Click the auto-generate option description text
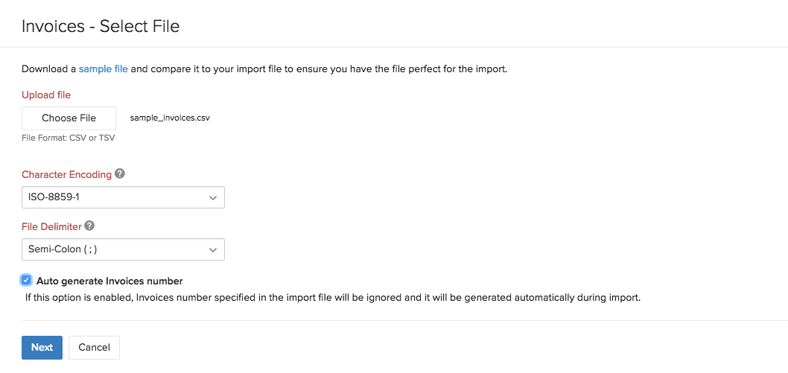 point(332,298)
